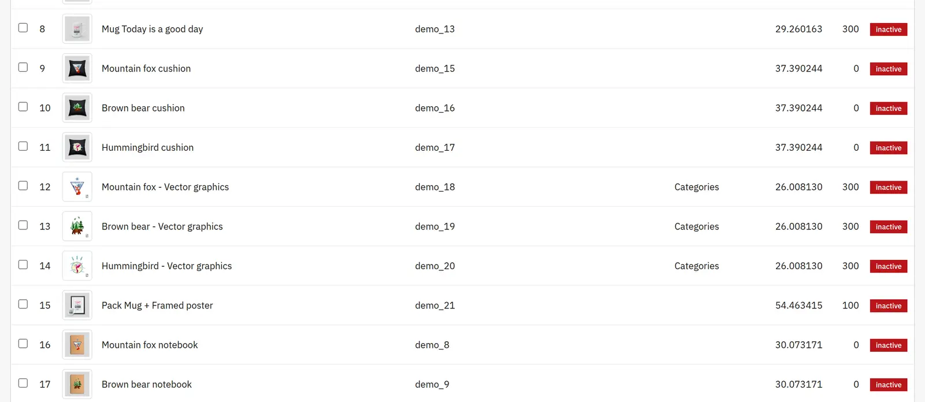The width and height of the screenshot is (925, 402).
Task: Click the Mountain fox cushion product image
Action: [77, 68]
